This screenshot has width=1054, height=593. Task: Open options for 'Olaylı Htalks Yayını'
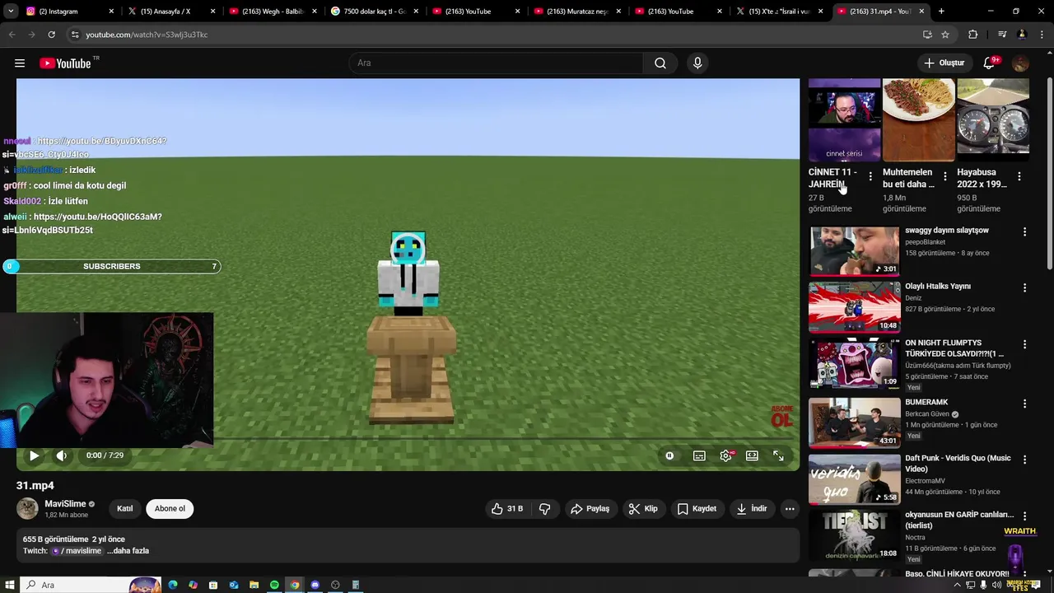point(1024,288)
